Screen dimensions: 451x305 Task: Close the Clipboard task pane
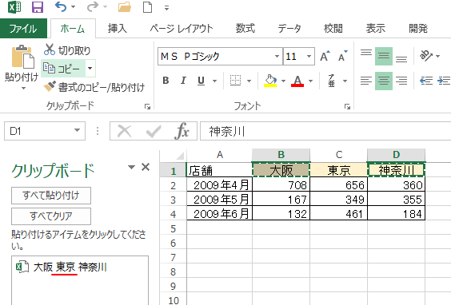point(146,167)
